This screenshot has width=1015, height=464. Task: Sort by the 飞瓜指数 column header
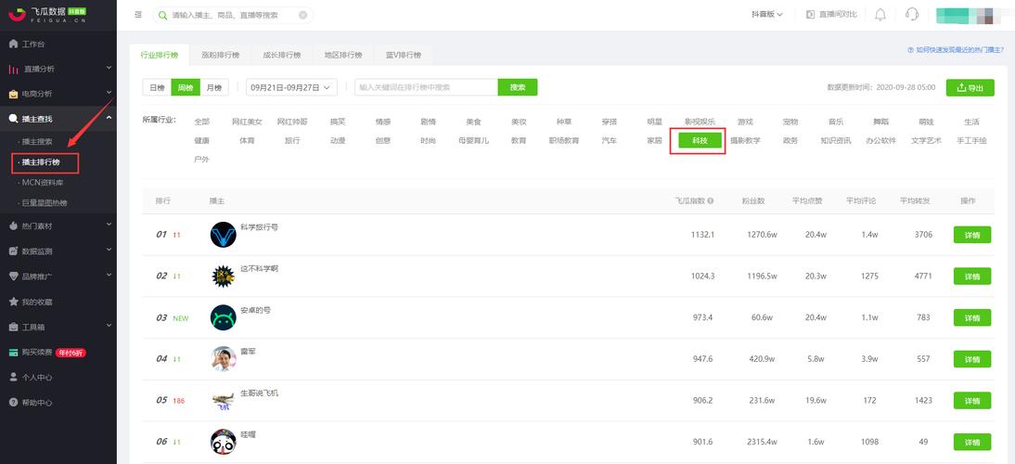click(695, 201)
